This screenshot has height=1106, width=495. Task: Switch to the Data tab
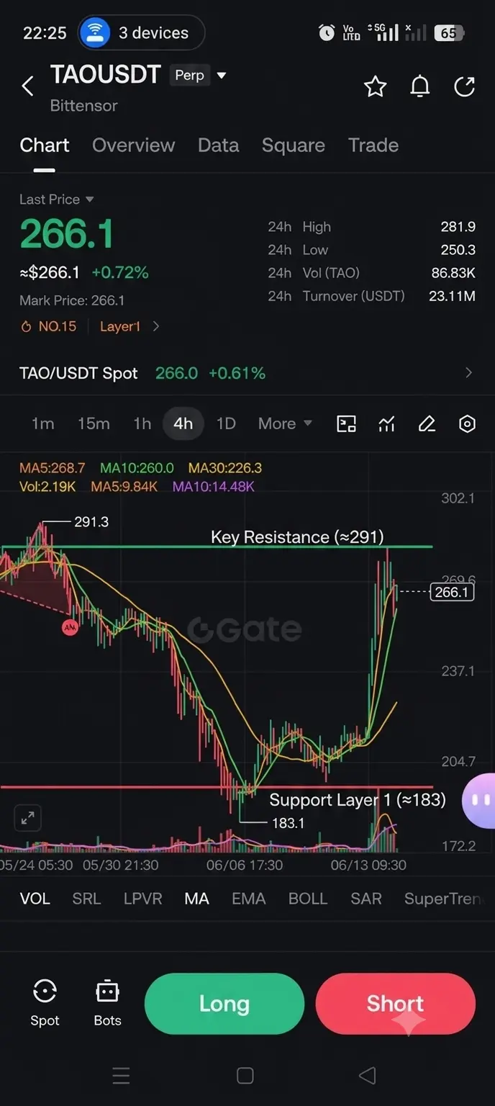[x=219, y=145]
